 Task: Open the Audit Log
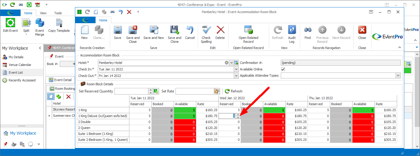pyautogui.click(x=292, y=34)
